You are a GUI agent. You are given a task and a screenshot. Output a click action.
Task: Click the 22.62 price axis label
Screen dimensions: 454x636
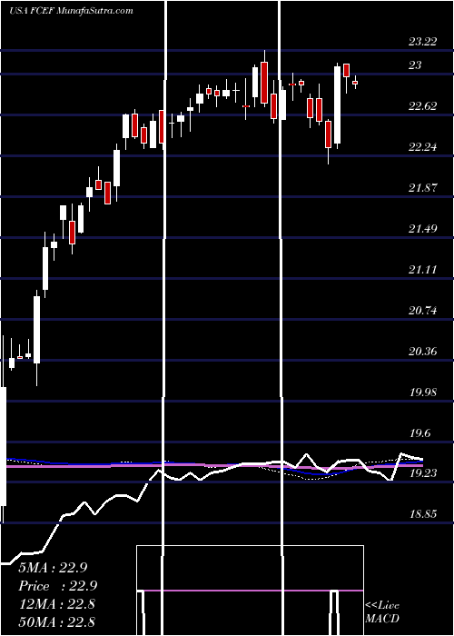point(423,106)
